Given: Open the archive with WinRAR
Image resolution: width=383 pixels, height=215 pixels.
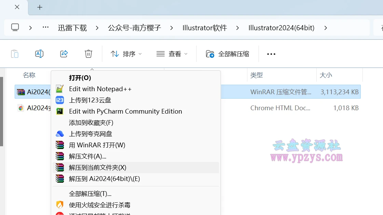Looking at the screenshot, I should pyautogui.click(x=97, y=145).
